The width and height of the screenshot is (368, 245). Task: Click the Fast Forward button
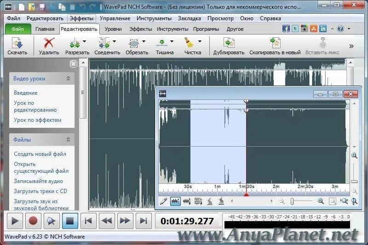125,221
